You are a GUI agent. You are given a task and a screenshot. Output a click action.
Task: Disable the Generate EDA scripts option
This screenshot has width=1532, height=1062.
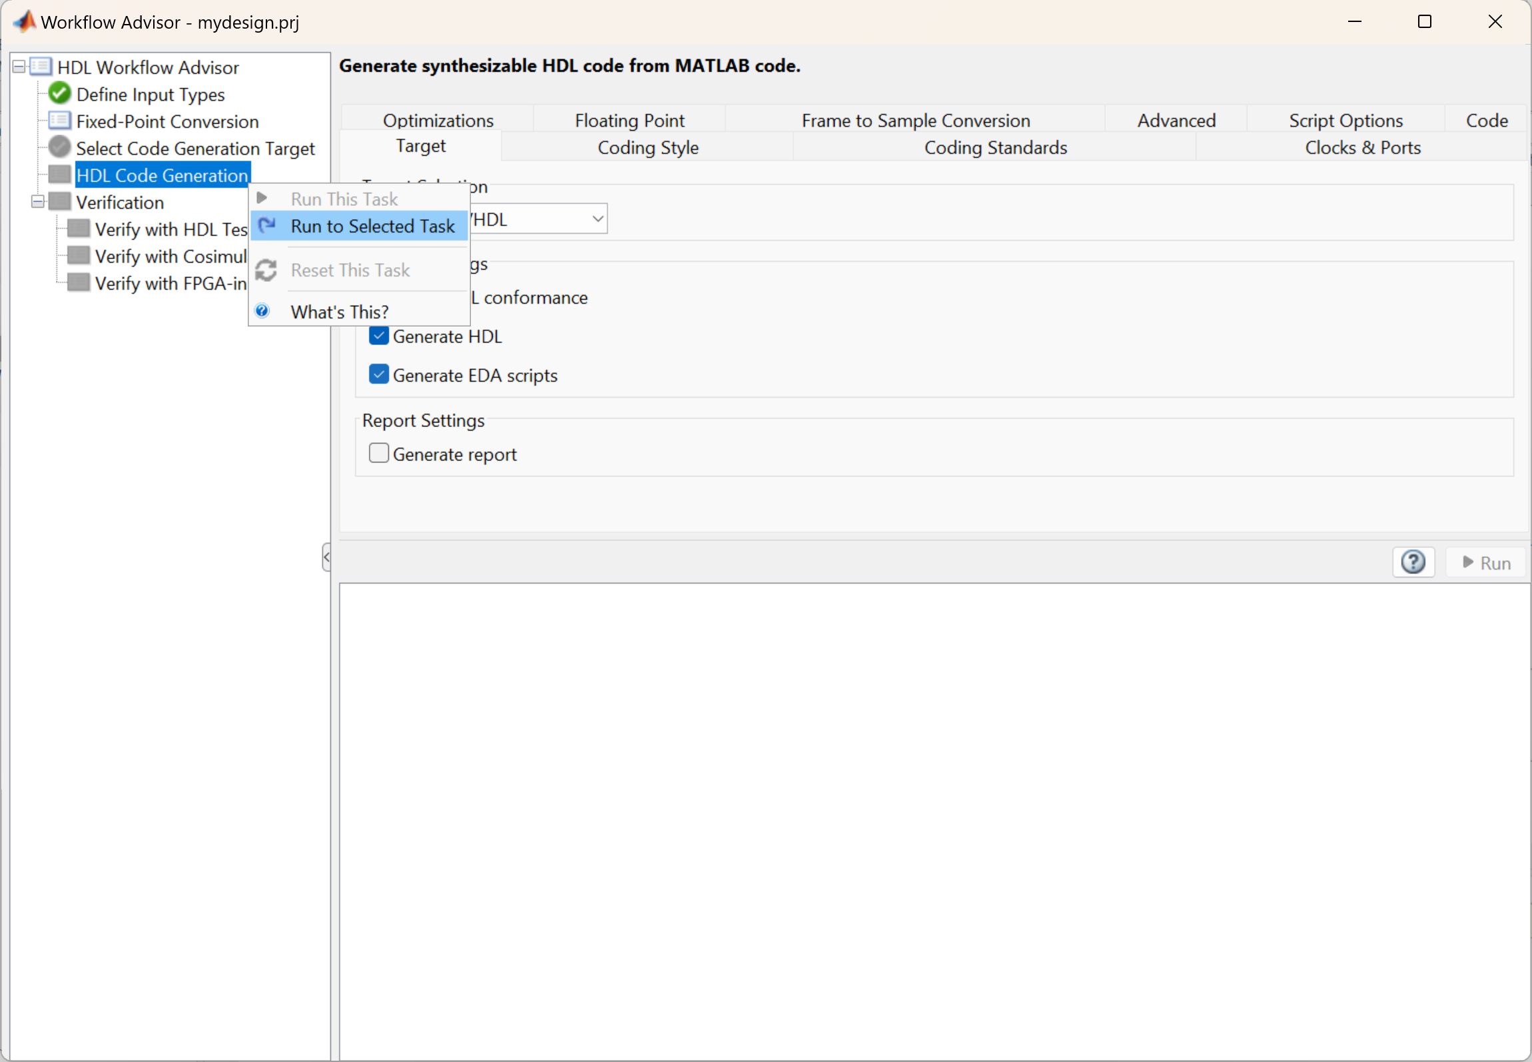click(379, 375)
